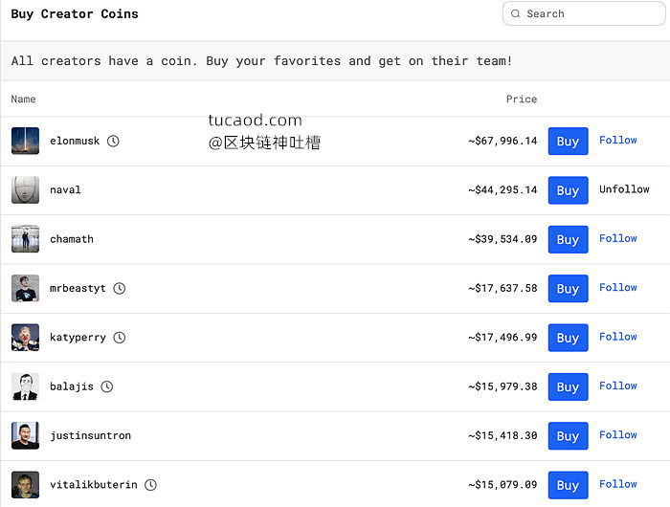Click the clock icon next to elonmusk
Screen dimensions: 670x507
coord(113,141)
